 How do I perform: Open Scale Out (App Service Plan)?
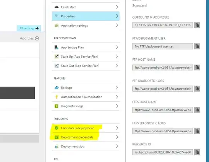86,66
